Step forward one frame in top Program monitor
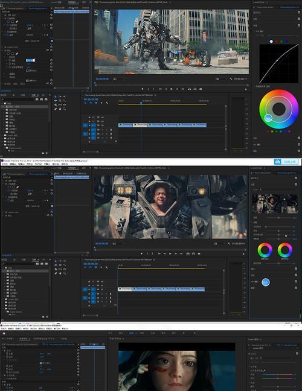The width and height of the screenshot is (302, 391). (177, 89)
